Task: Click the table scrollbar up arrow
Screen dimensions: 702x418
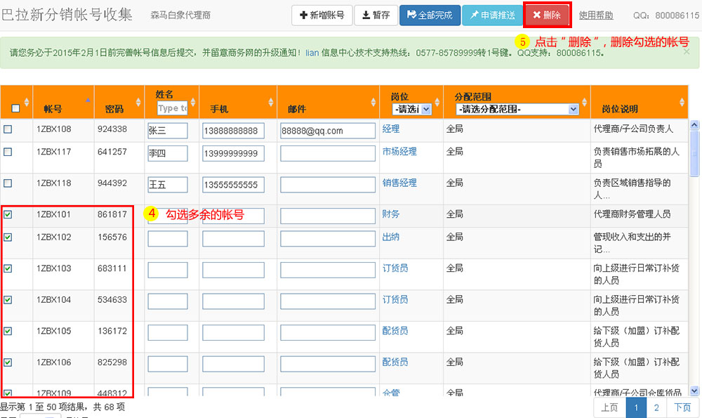Action: pyautogui.click(x=694, y=125)
